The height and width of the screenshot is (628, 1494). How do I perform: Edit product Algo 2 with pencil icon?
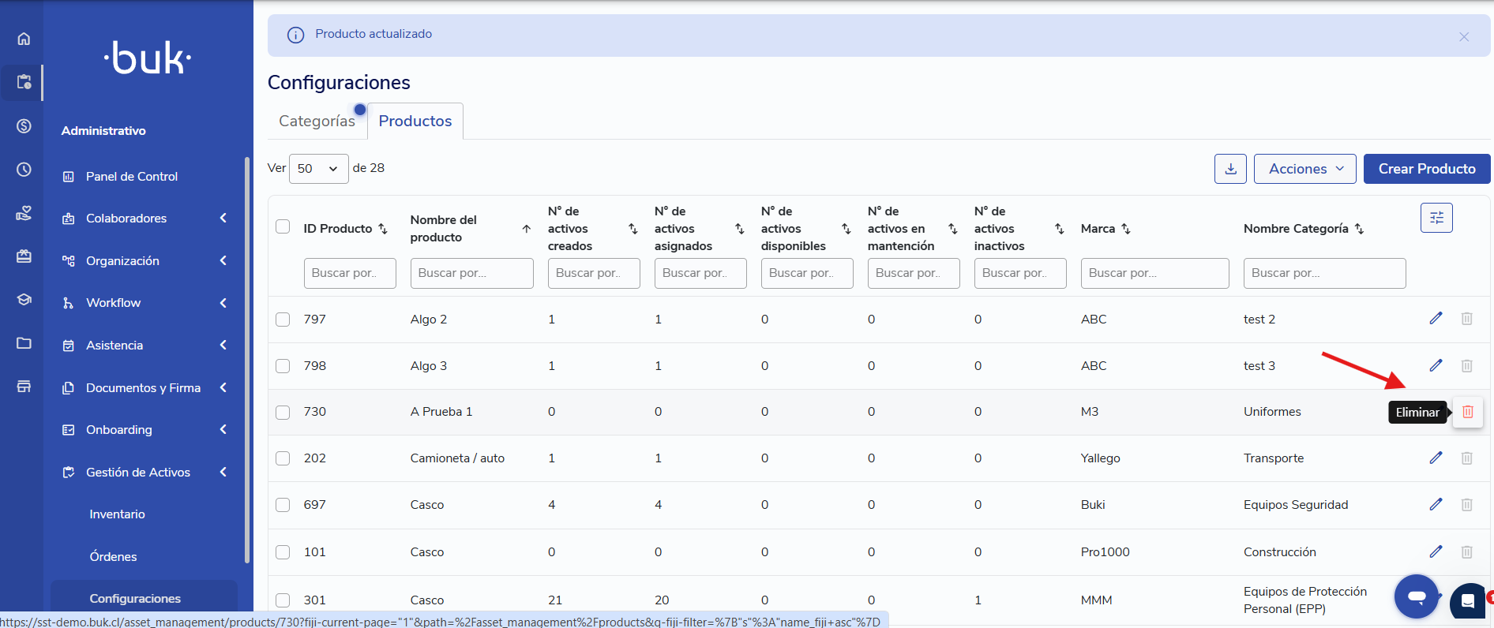(1436, 319)
